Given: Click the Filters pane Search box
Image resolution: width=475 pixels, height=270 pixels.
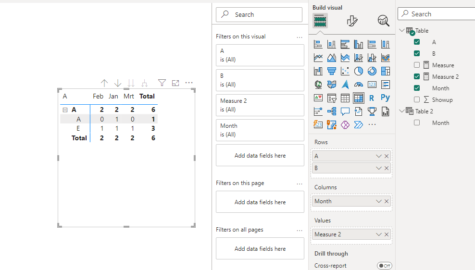Looking at the screenshot, I should (259, 14).
